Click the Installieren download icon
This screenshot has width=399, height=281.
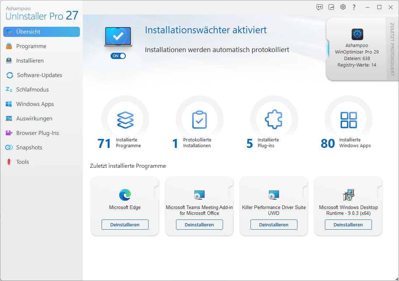(x=9, y=61)
